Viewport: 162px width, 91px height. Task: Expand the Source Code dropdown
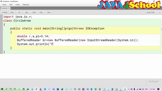point(153,12)
